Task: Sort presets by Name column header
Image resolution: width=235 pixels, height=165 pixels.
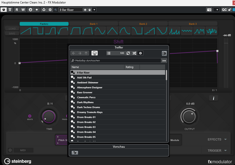Action: 97,67
